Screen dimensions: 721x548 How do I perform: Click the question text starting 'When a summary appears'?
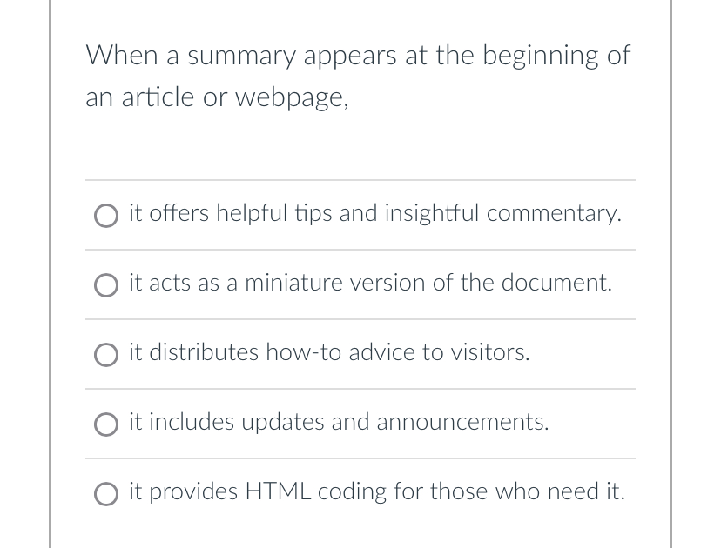(x=357, y=56)
